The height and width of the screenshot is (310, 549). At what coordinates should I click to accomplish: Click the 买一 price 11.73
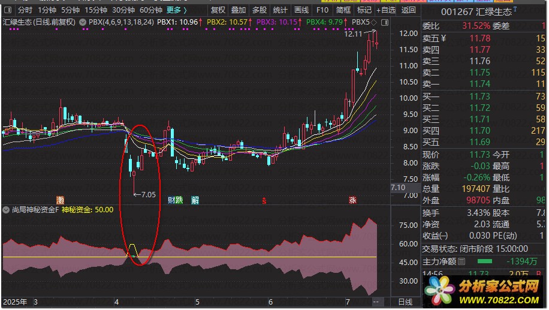click(x=479, y=97)
